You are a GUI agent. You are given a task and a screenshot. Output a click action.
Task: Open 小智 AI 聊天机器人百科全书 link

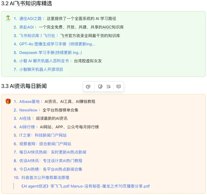point(44,61)
